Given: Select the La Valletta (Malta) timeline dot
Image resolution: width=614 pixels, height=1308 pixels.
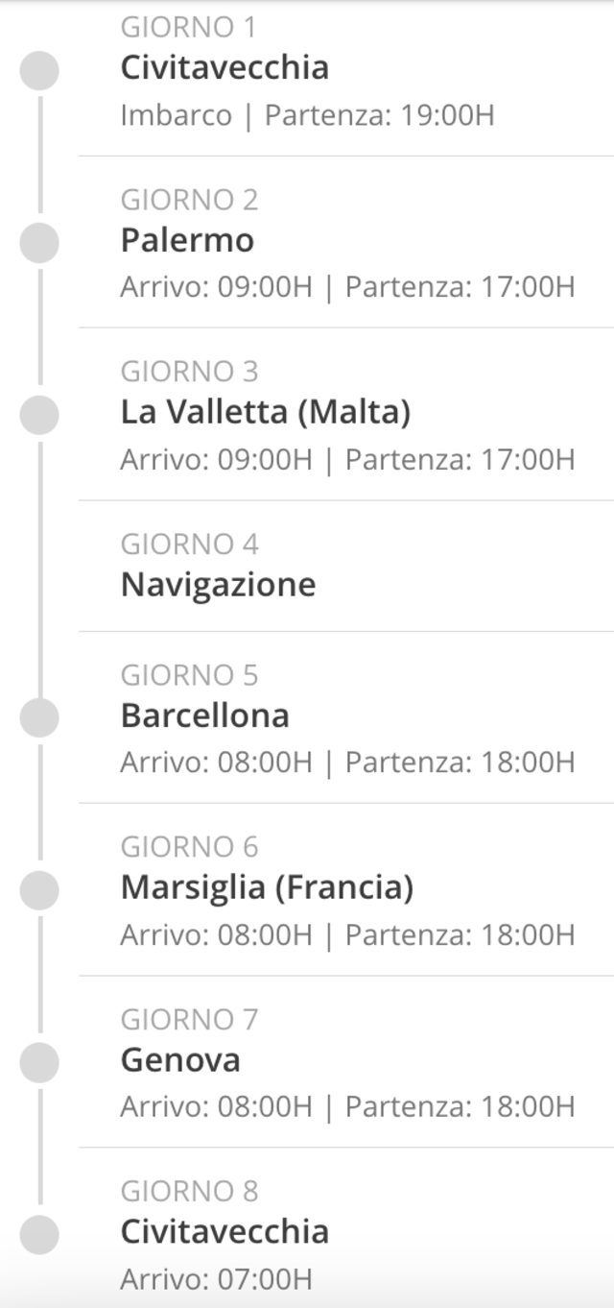Looking at the screenshot, I should 39,414.
